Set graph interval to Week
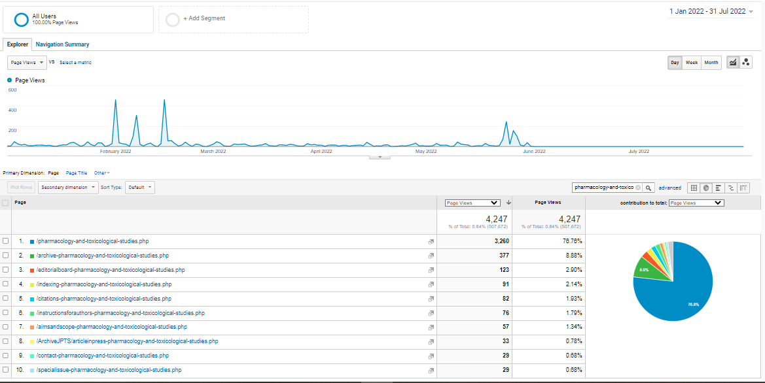 point(692,63)
